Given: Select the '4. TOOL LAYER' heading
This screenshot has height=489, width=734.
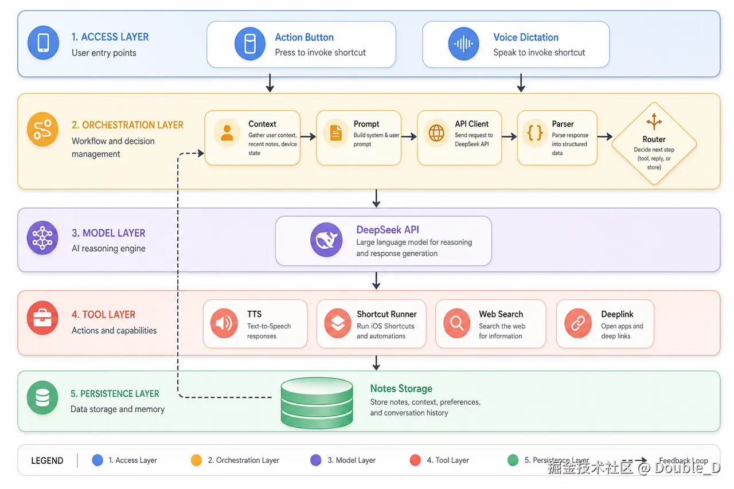Looking at the screenshot, I should coord(103,315).
